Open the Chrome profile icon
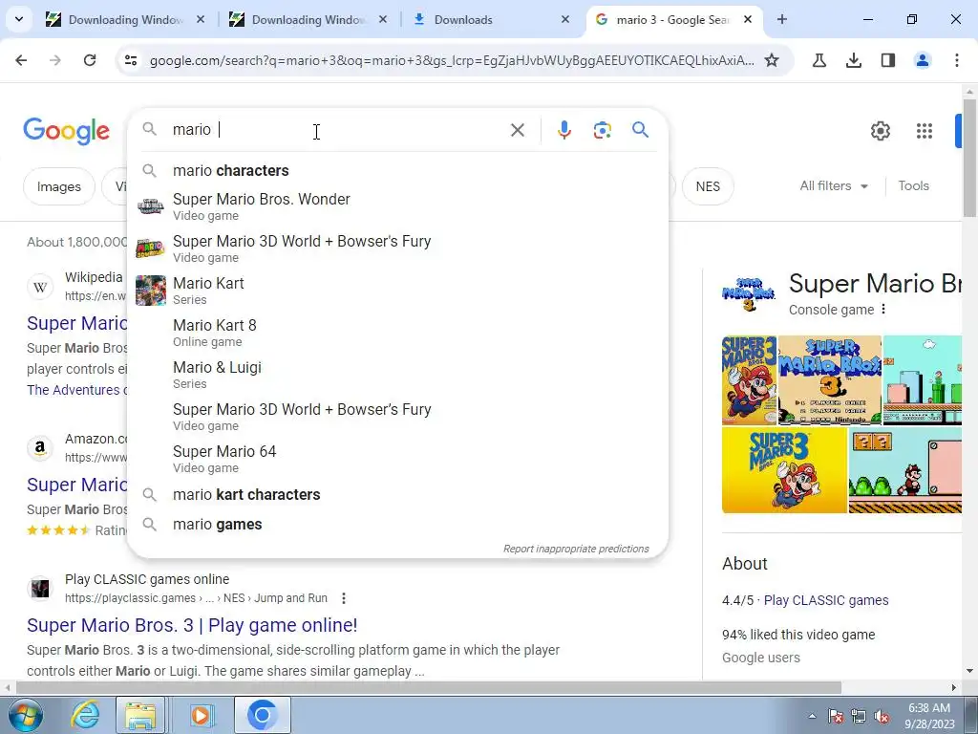Viewport: 978px width, 734px height. [923, 60]
